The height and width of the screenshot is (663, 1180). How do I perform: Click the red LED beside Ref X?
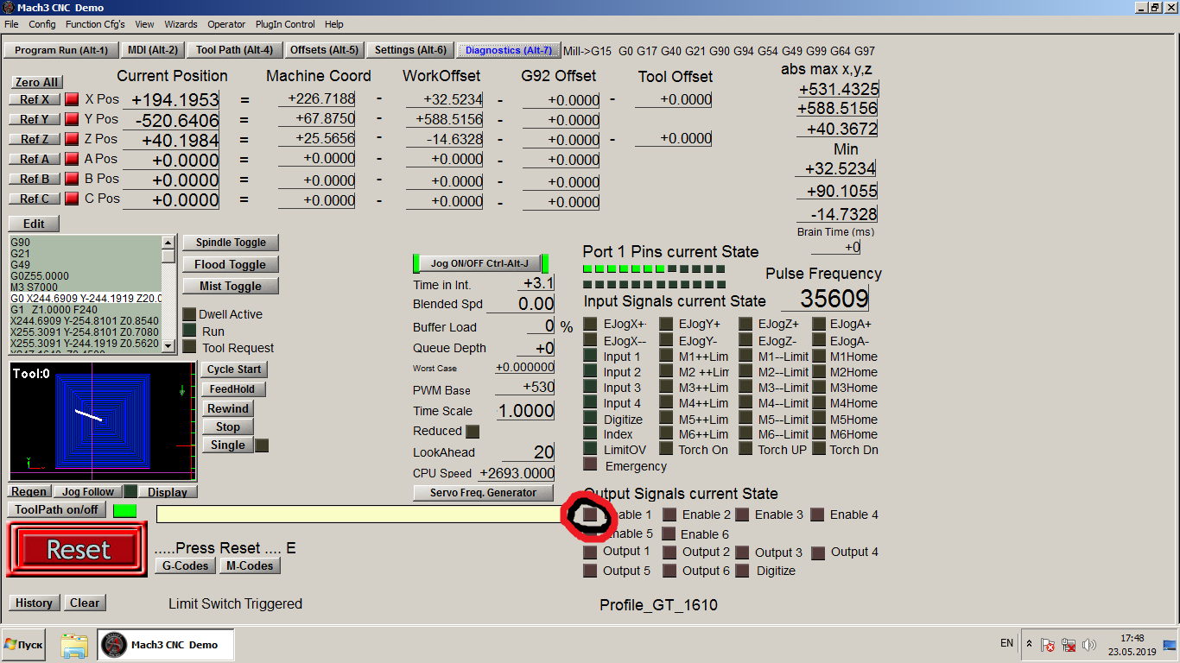click(x=72, y=99)
